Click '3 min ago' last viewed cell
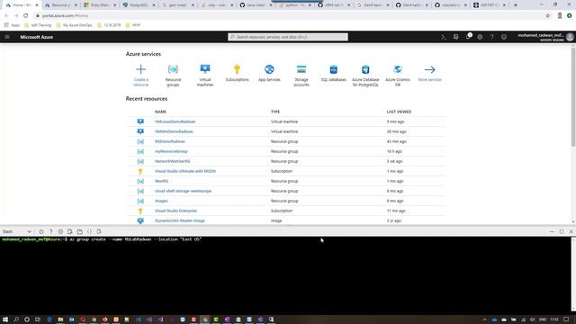The width and height of the screenshot is (576, 324). click(395, 121)
